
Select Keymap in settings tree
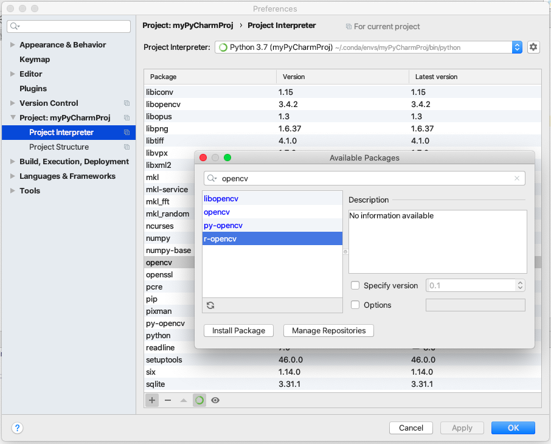click(x=35, y=60)
